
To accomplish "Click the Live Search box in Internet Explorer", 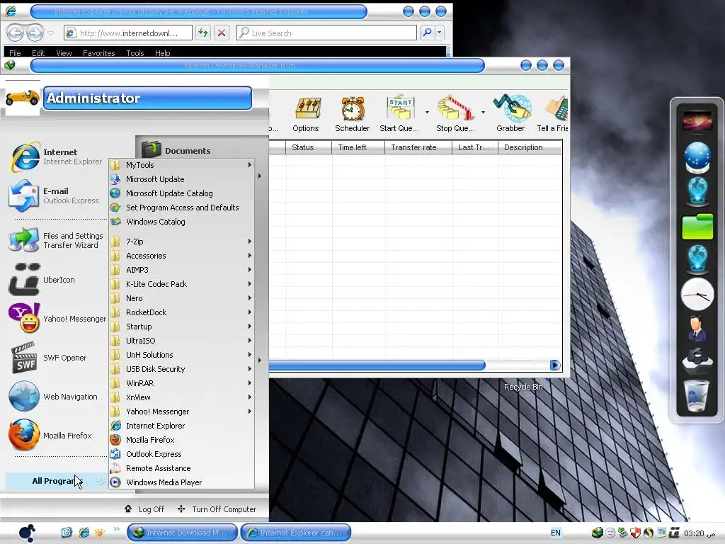I will [x=327, y=33].
